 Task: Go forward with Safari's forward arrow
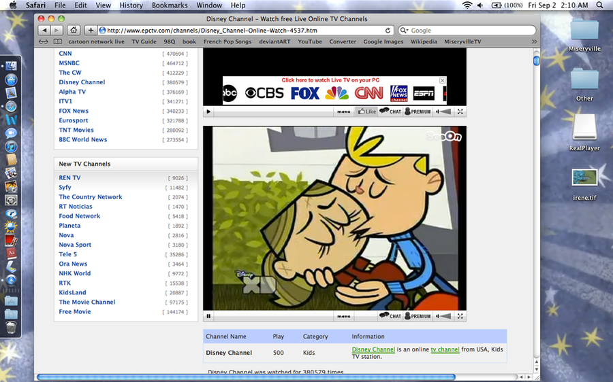point(57,31)
